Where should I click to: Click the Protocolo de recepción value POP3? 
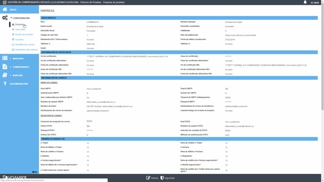point(89,121)
